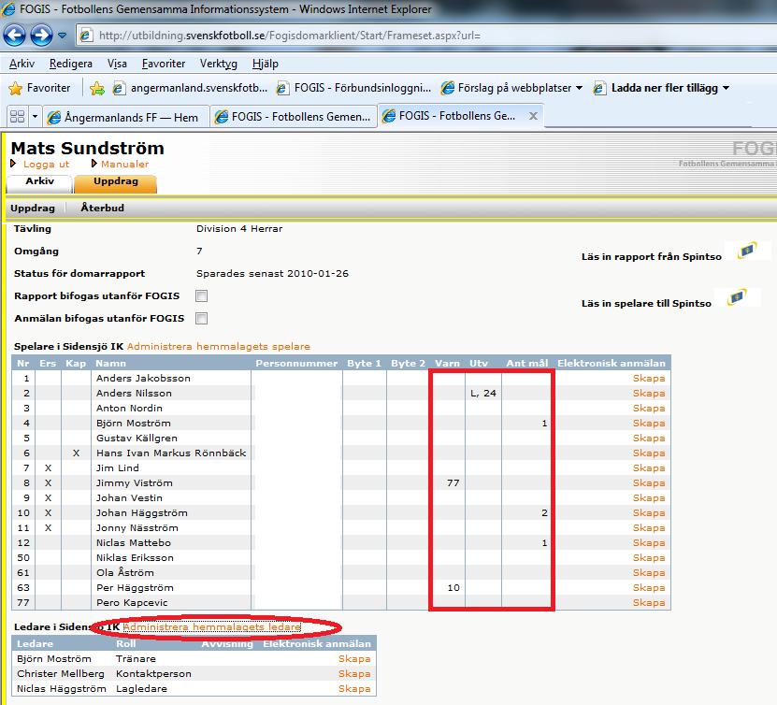
Task: Click the Ers X mark for Johan Vestin
Action: (48, 498)
